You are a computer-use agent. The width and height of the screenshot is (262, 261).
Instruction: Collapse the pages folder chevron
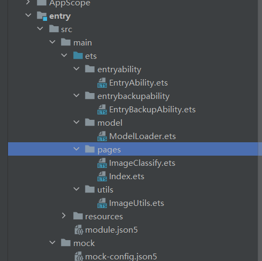click(76, 149)
